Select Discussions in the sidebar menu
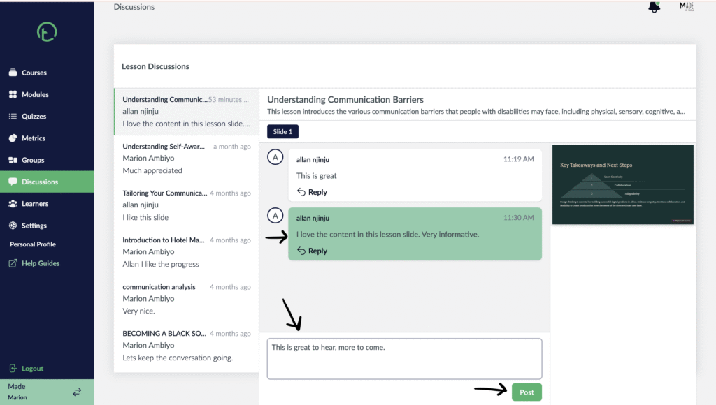Image resolution: width=716 pixels, height=405 pixels. [x=47, y=182]
